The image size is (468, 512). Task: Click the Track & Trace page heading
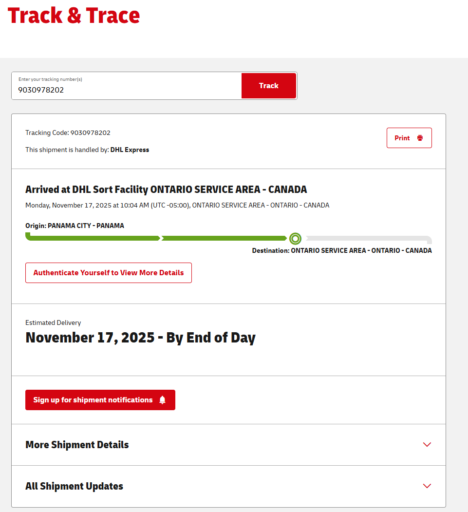tap(74, 16)
